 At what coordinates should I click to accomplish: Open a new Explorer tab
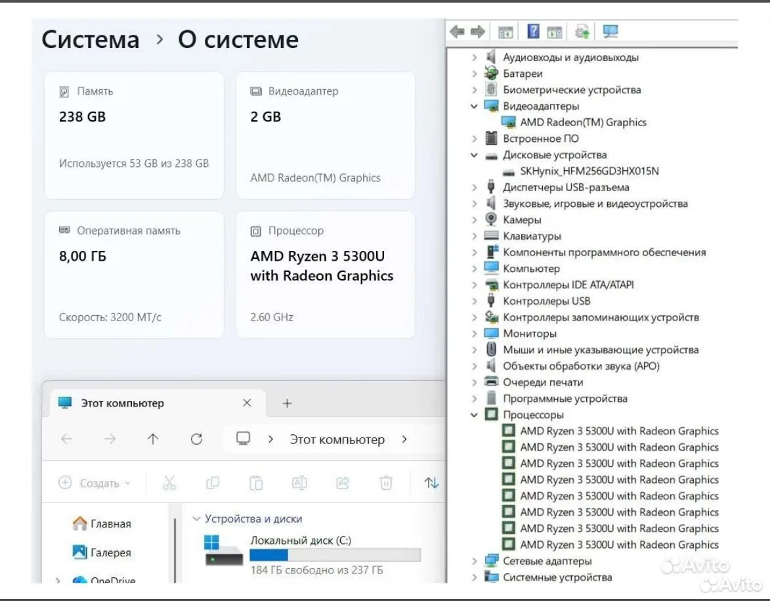coord(288,403)
